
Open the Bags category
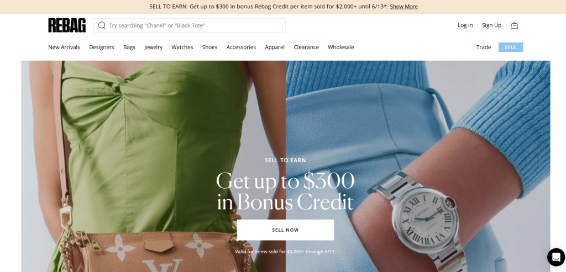coord(129,47)
